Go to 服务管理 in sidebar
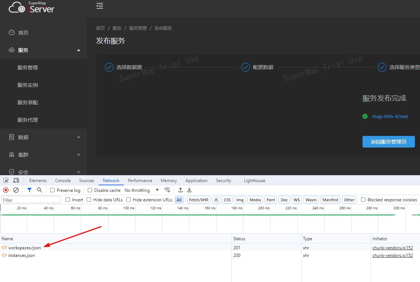 tap(28, 68)
